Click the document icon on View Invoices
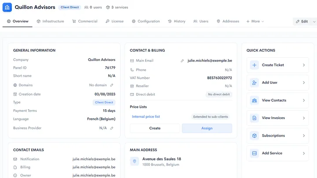The height and width of the screenshot is (178, 317). pos(254,118)
